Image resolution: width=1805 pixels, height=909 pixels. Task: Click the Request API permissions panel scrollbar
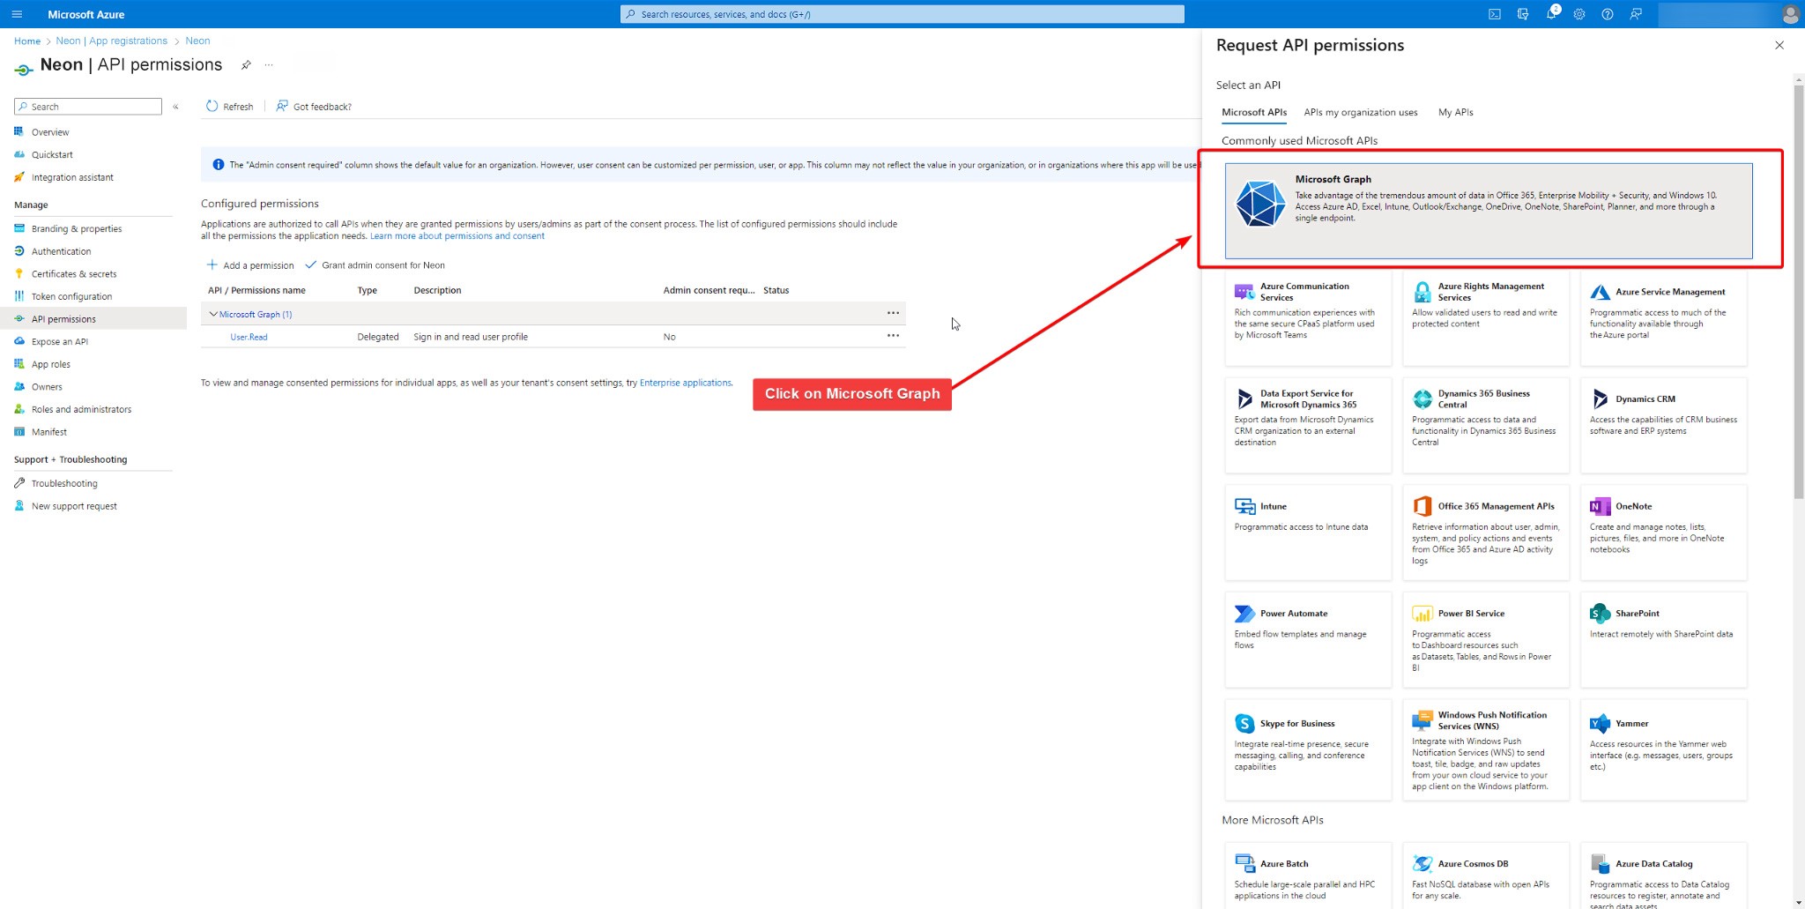1798,291
